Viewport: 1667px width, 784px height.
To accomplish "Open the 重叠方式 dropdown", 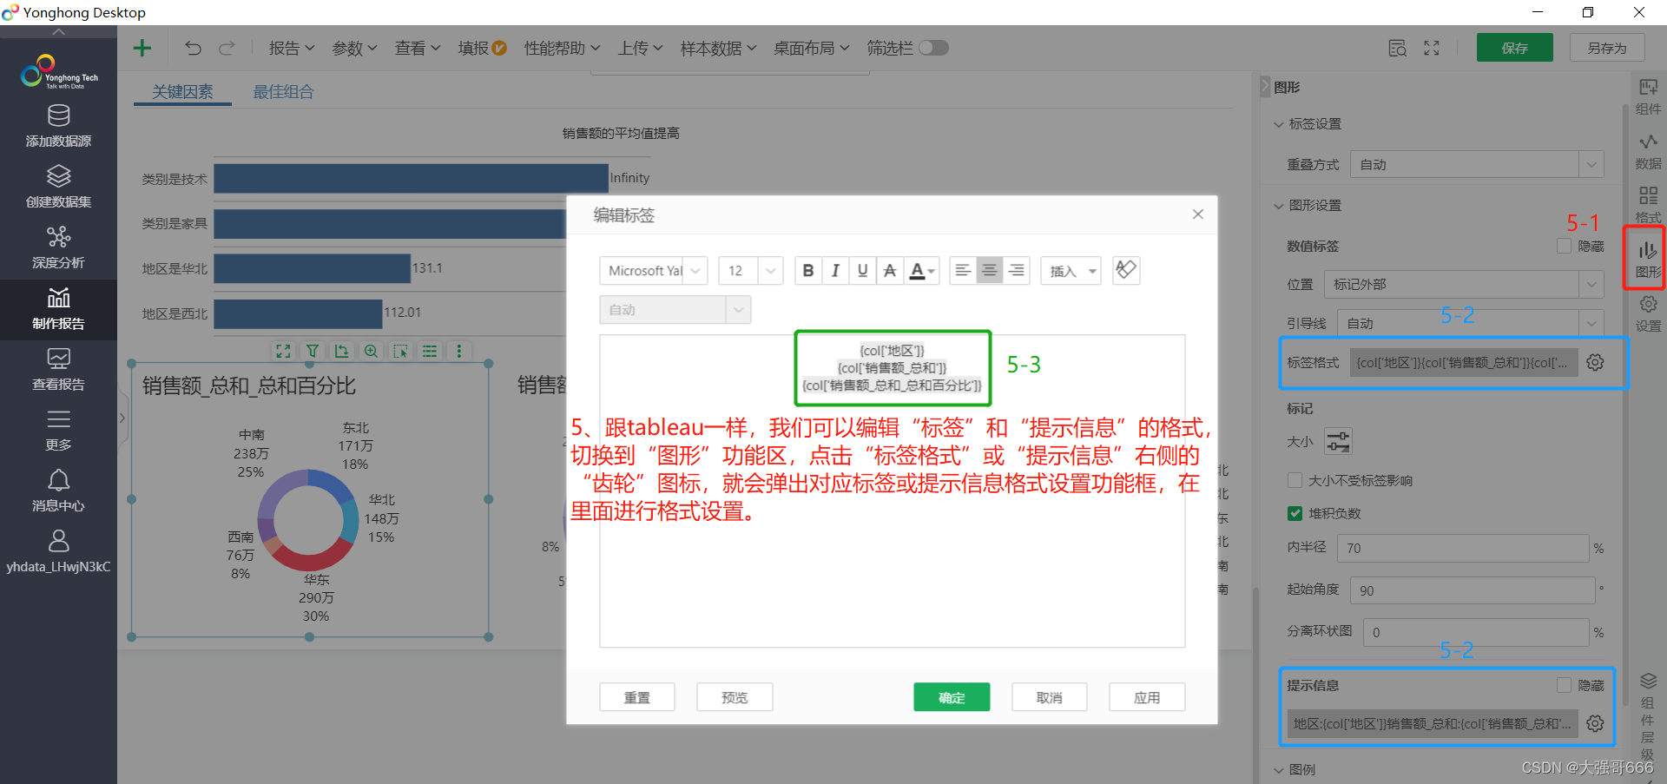I will coord(1477,164).
